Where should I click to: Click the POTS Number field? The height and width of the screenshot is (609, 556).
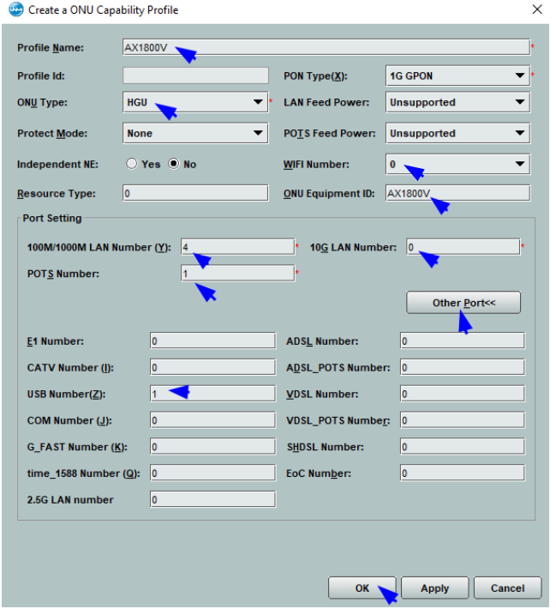[238, 273]
